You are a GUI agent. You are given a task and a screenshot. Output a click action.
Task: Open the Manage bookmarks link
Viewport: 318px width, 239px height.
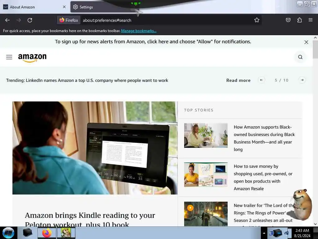tap(139, 31)
